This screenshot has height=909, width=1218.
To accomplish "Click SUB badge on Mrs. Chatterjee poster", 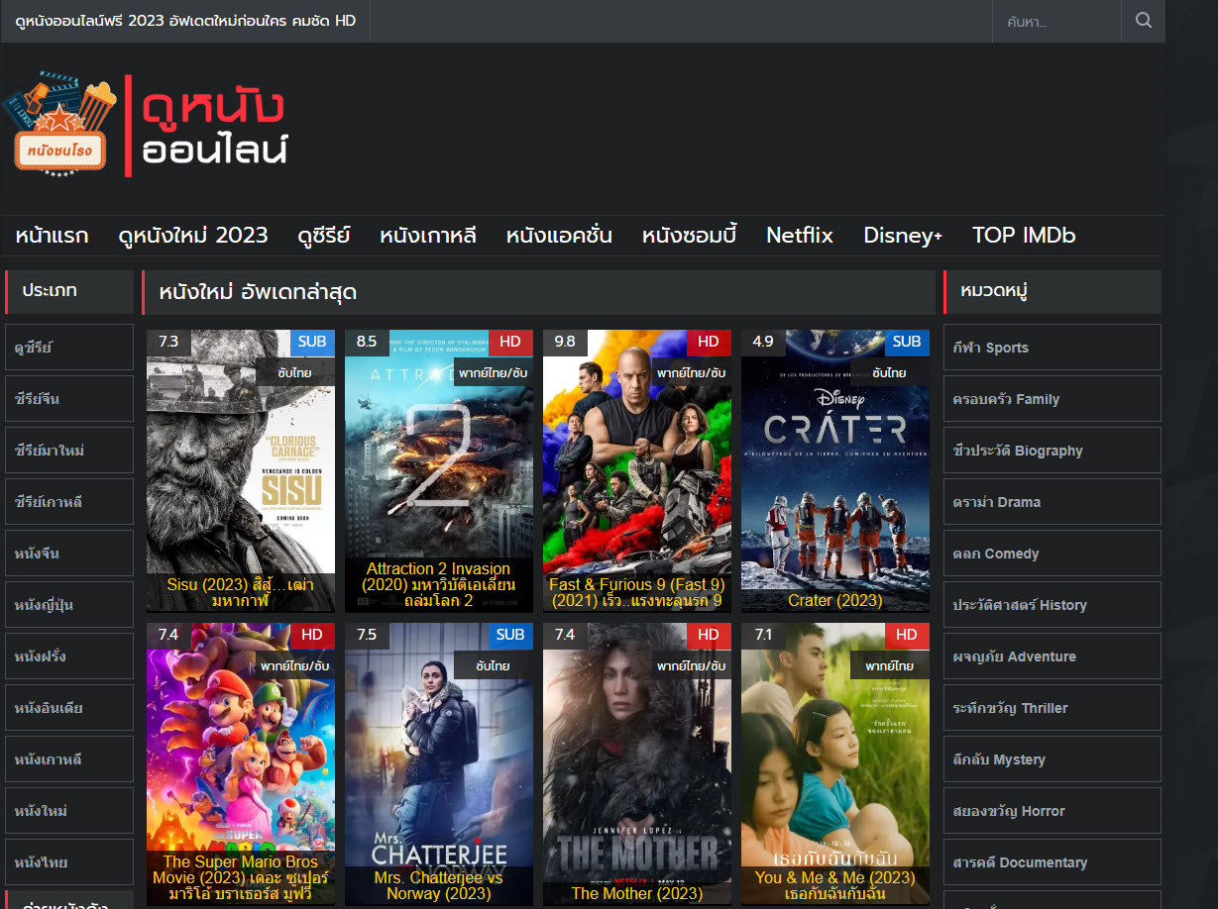I will coord(510,635).
